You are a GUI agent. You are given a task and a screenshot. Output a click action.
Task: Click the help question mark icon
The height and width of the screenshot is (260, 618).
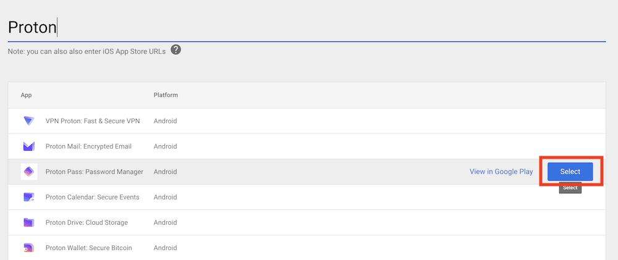176,50
